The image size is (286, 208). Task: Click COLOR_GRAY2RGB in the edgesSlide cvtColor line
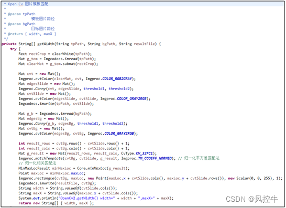(x=131, y=98)
